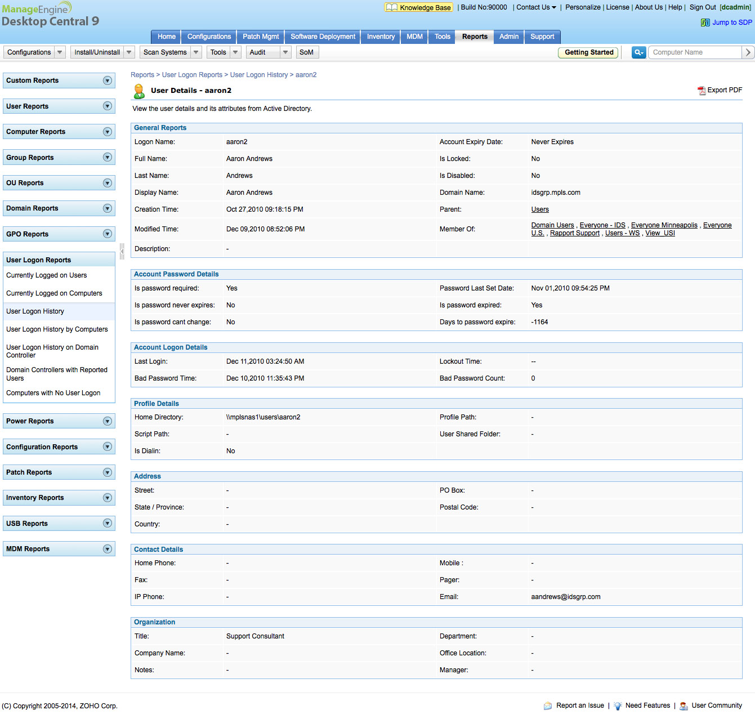Click the email address aandrews@idsgrp.com
Viewport: 755px width, 719px height.
click(x=566, y=597)
